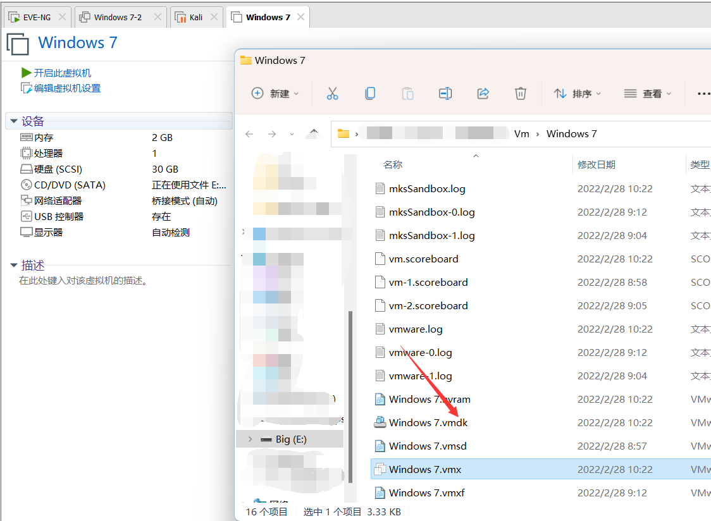Switch to the Kali tab

pyautogui.click(x=196, y=17)
